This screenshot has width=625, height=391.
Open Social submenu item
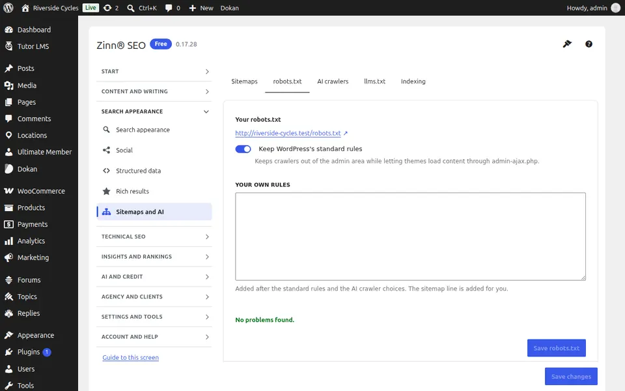pos(154,150)
